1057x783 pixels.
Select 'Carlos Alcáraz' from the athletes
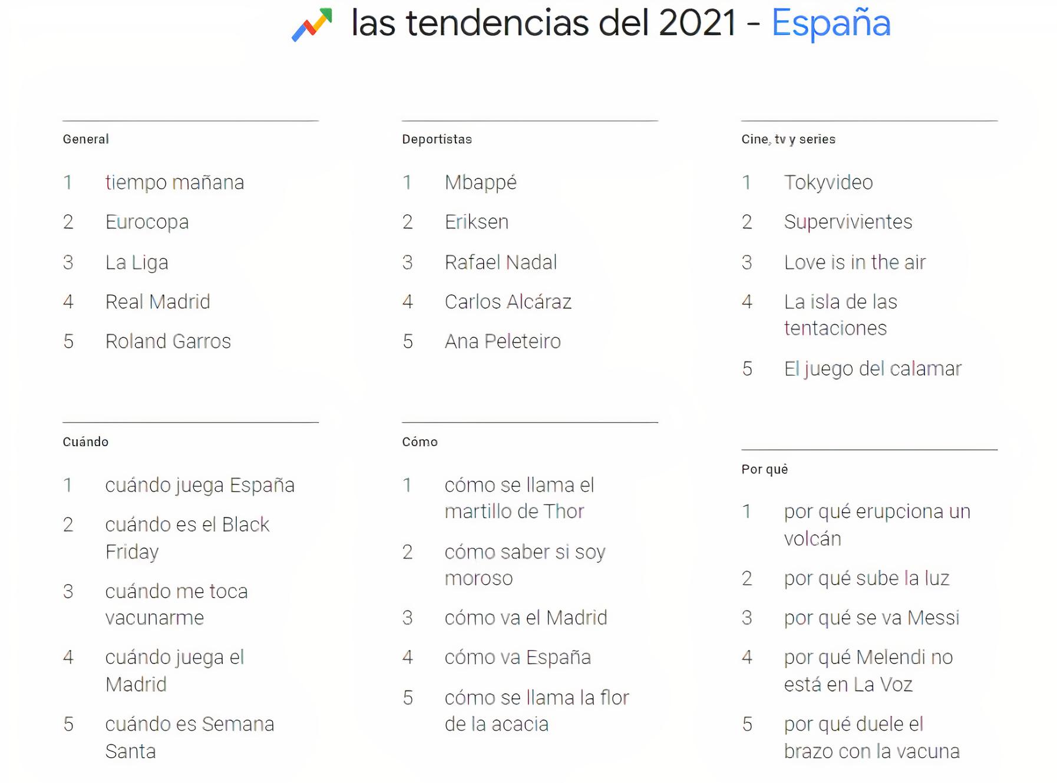click(508, 302)
